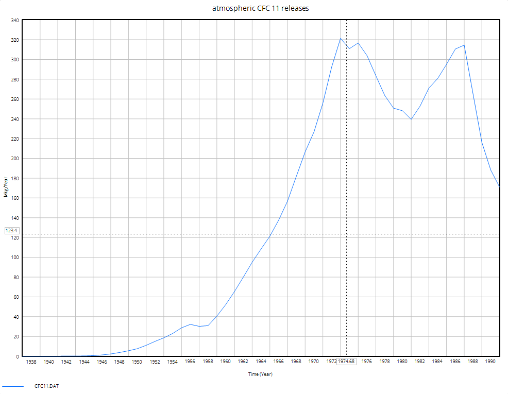Click the 0 tick label on y-axis
Viewport: 508px width, 394px height.
click(x=18, y=356)
